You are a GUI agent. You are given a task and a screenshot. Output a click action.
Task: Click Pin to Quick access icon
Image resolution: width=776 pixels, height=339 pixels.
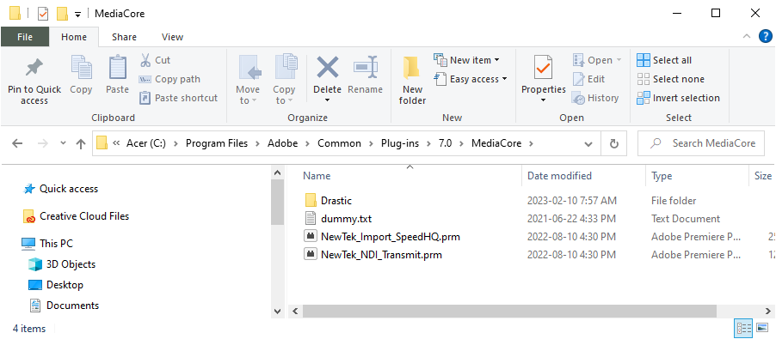tap(34, 68)
